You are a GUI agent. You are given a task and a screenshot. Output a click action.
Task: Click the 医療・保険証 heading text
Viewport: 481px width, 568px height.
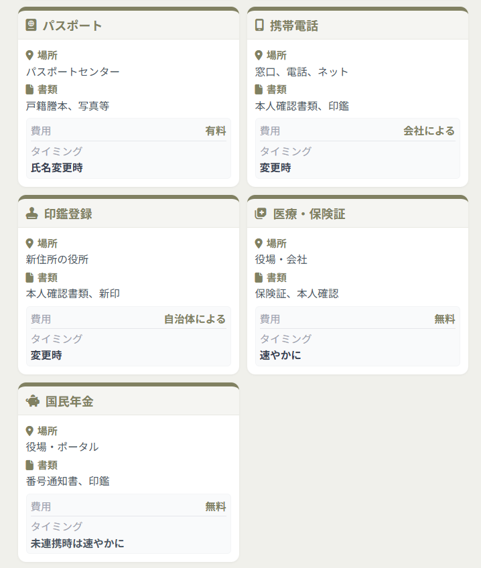[x=310, y=214]
